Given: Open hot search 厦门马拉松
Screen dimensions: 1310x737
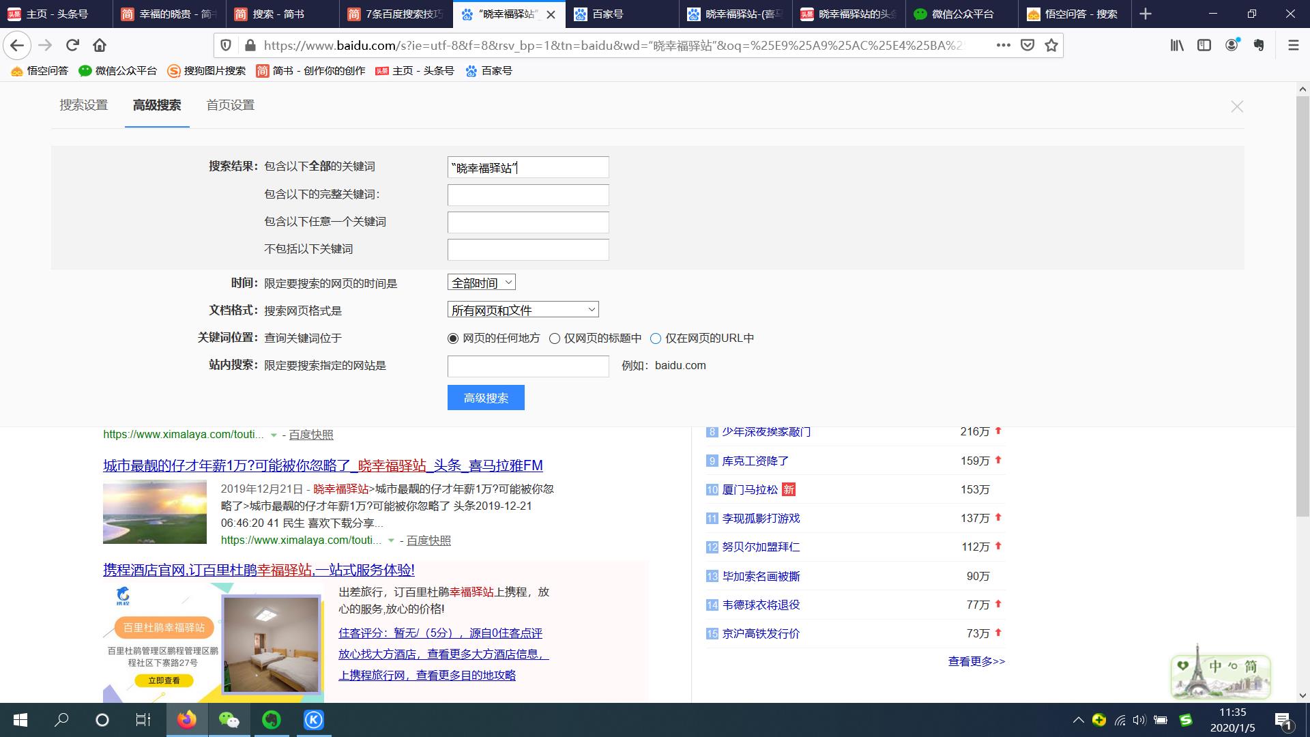Looking at the screenshot, I should (750, 490).
